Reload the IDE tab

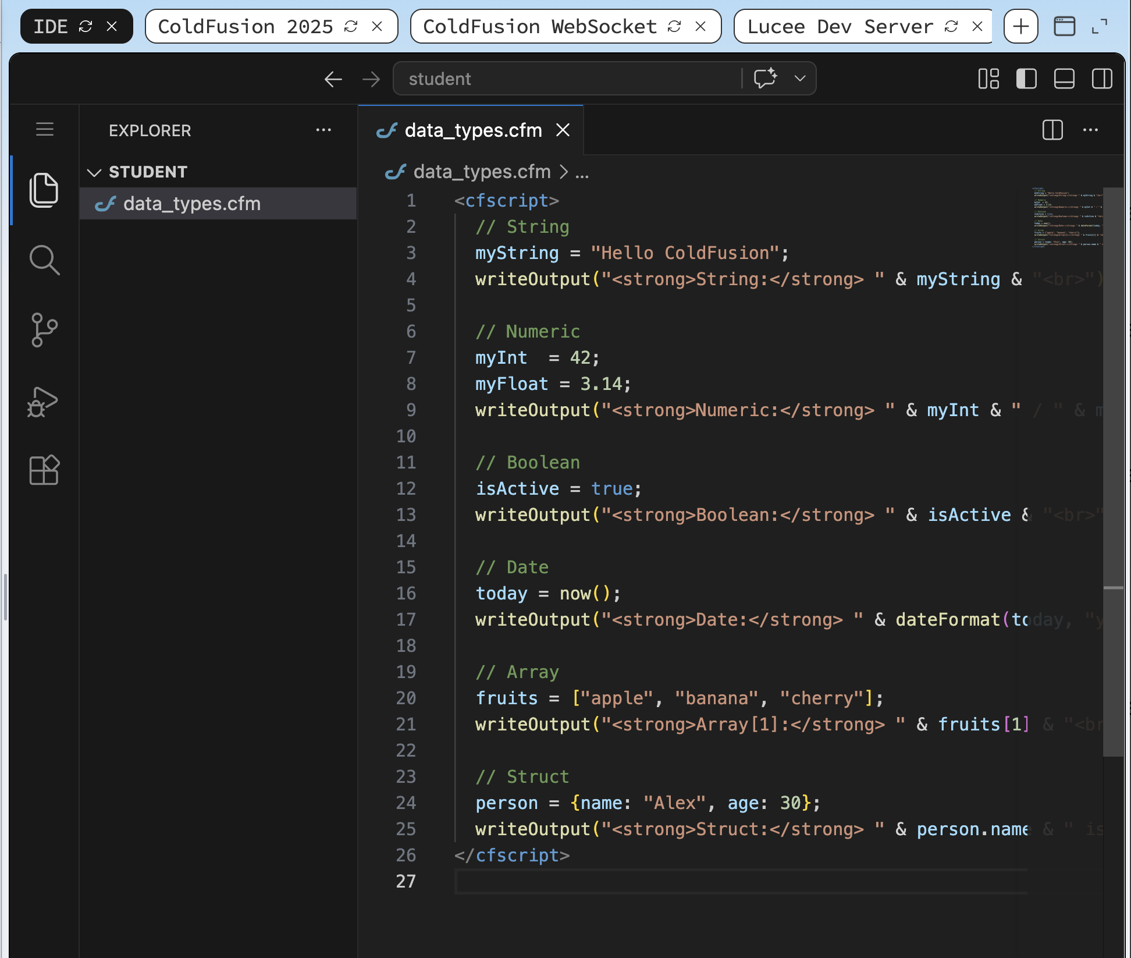click(86, 26)
